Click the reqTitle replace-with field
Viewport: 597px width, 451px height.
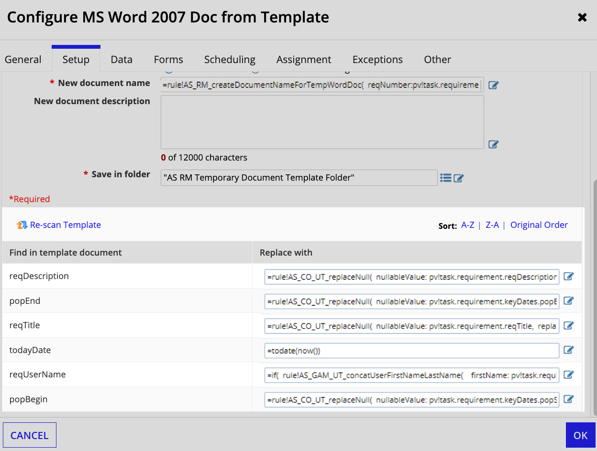(412, 326)
